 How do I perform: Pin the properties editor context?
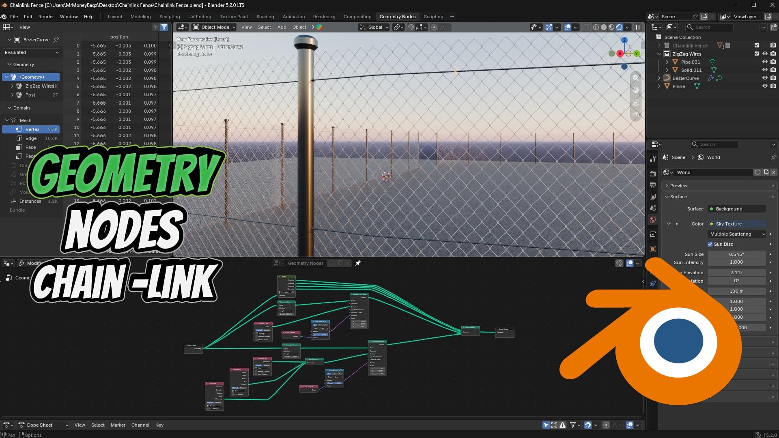click(x=773, y=157)
